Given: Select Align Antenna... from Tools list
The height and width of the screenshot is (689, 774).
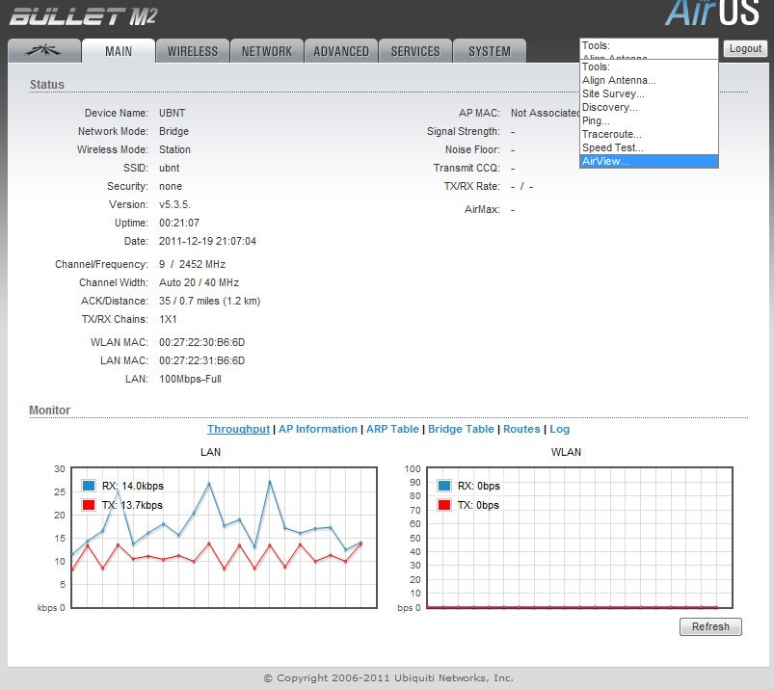Looking at the screenshot, I should [649, 80].
